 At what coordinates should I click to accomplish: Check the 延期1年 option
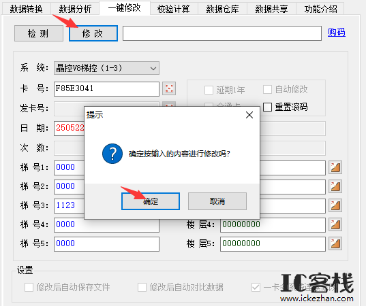point(209,90)
